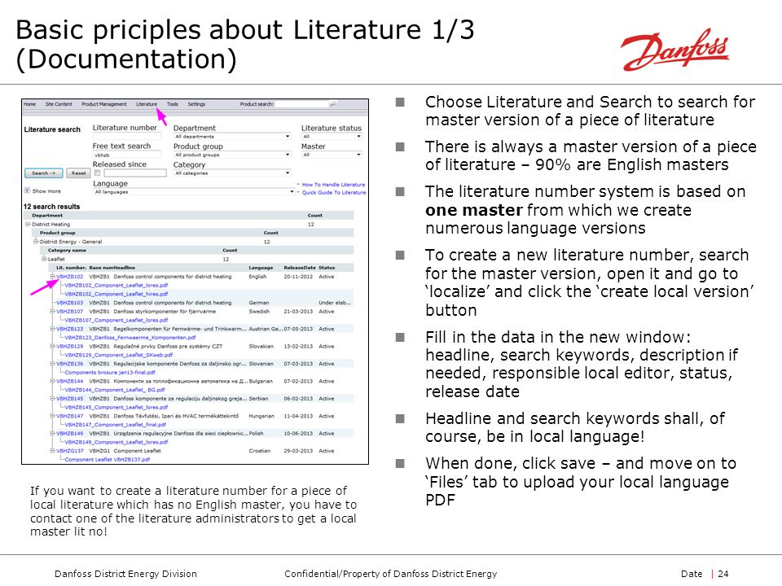This screenshot has width=782, height=586.
Task: Collapse the VBHZB149 row expander
Action: [52, 434]
